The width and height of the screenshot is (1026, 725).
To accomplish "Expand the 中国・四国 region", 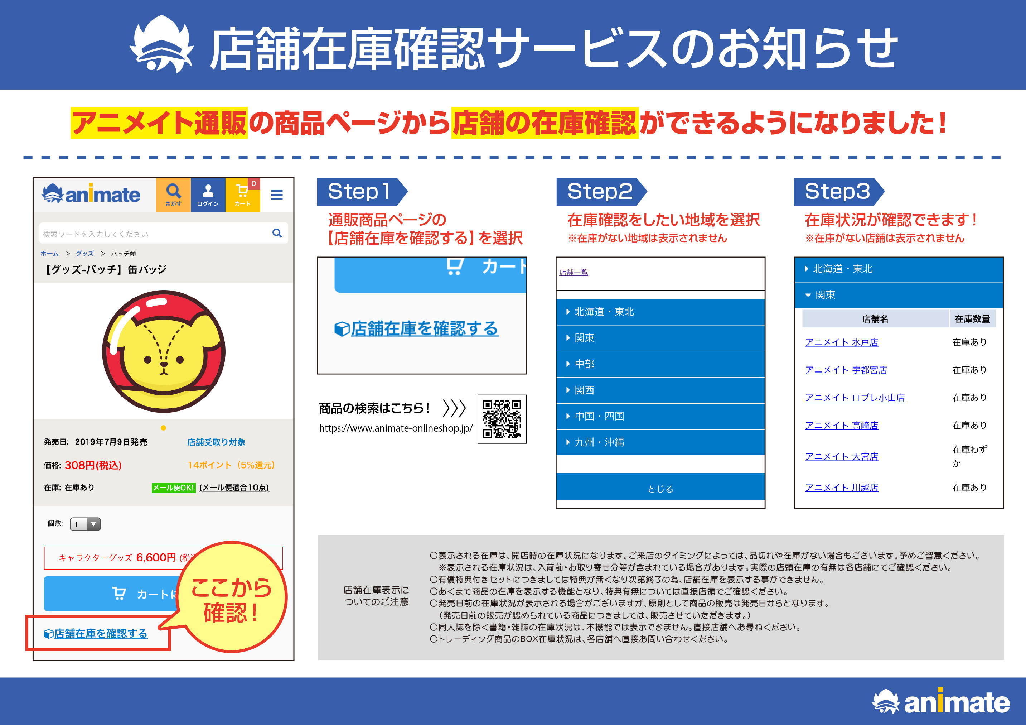I will [660, 416].
